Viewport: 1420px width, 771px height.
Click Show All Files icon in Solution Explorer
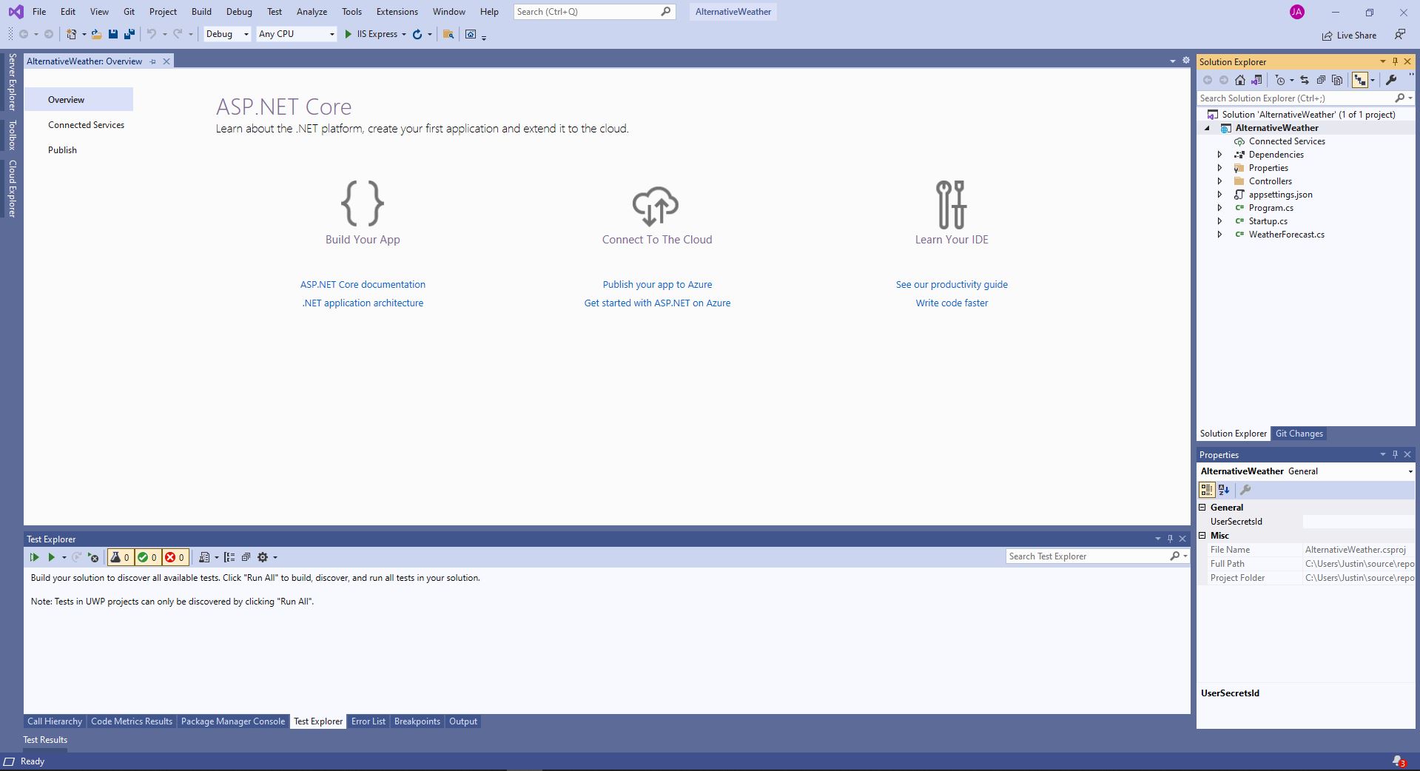tap(1337, 80)
